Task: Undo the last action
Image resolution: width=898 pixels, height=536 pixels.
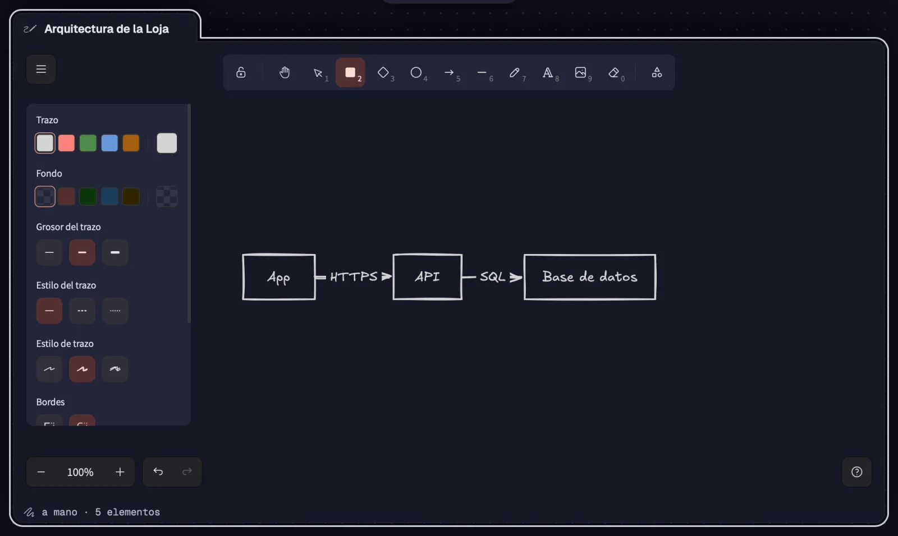Action: click(x=158, y=472)
